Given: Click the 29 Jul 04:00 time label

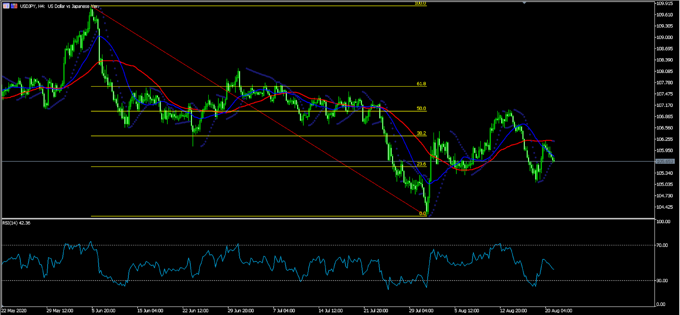Looking at the screenshot, I should pos(421,311).
